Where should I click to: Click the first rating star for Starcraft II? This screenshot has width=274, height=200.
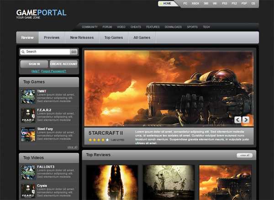(x=90, y=140)
